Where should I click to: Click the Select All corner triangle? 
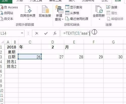tap(3, 42)
